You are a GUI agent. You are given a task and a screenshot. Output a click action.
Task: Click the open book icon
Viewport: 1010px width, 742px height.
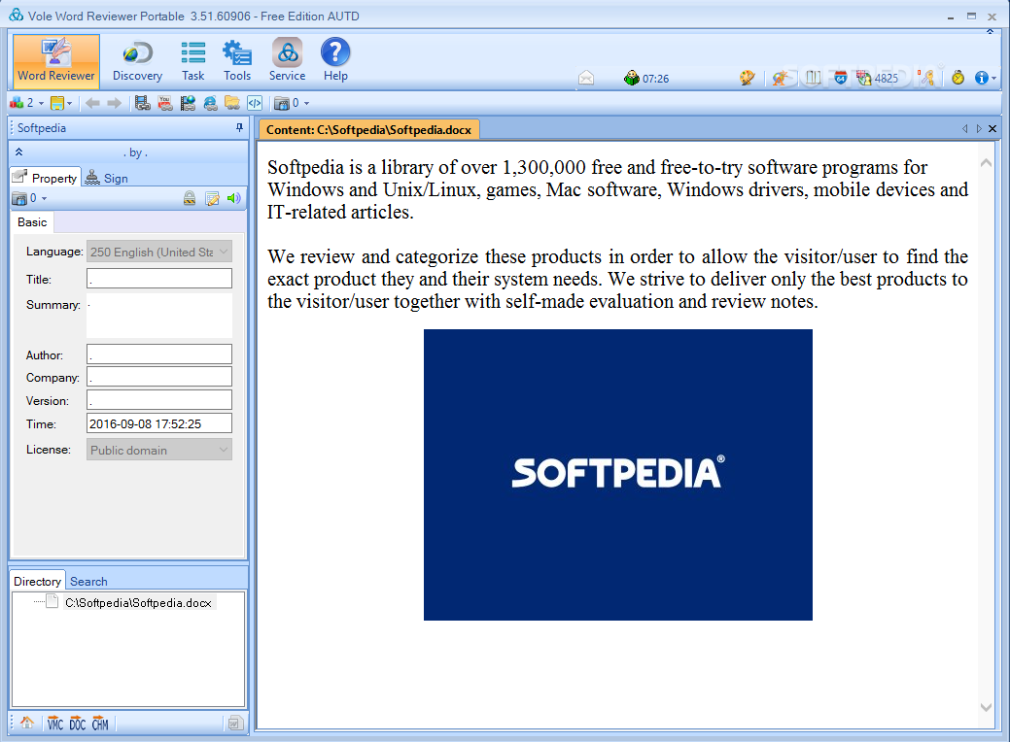pyautogui.click(x=814, y=78)
